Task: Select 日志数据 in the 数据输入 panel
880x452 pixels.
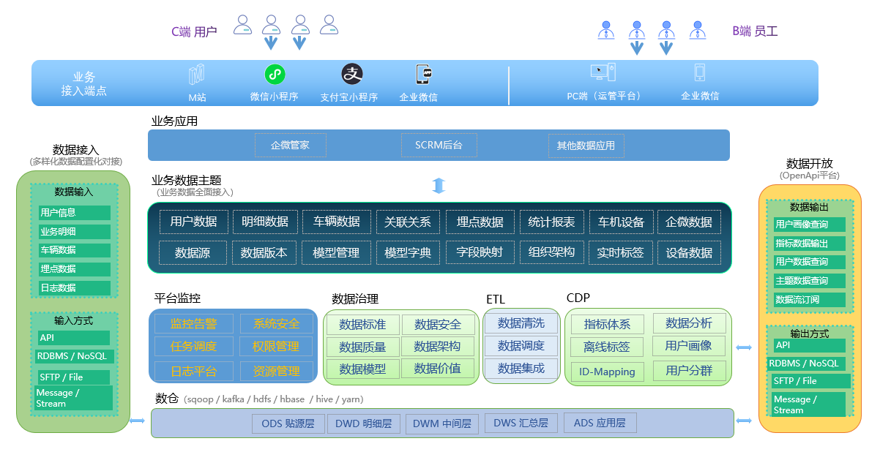Action: pyautogui.click(x=74, y=287)
